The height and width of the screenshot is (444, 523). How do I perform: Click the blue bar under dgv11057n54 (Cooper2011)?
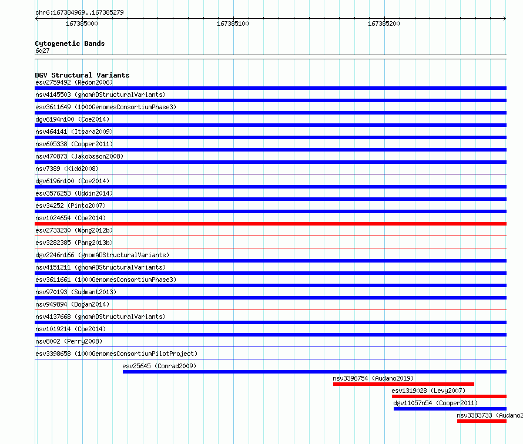[450, 409]
